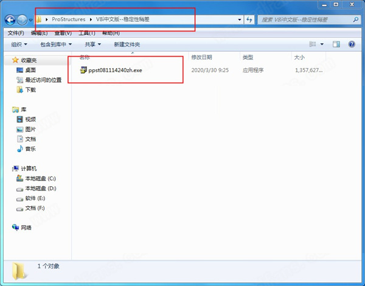Open the 帮助(H) menu

[x=111, y=33]
